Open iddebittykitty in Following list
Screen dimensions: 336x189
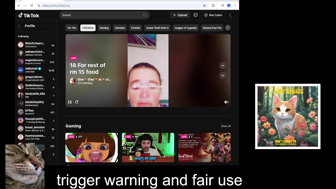(x=36, y=104)
